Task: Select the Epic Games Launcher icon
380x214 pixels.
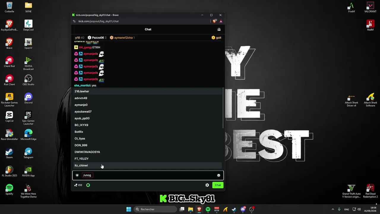Action: (28, 118)
